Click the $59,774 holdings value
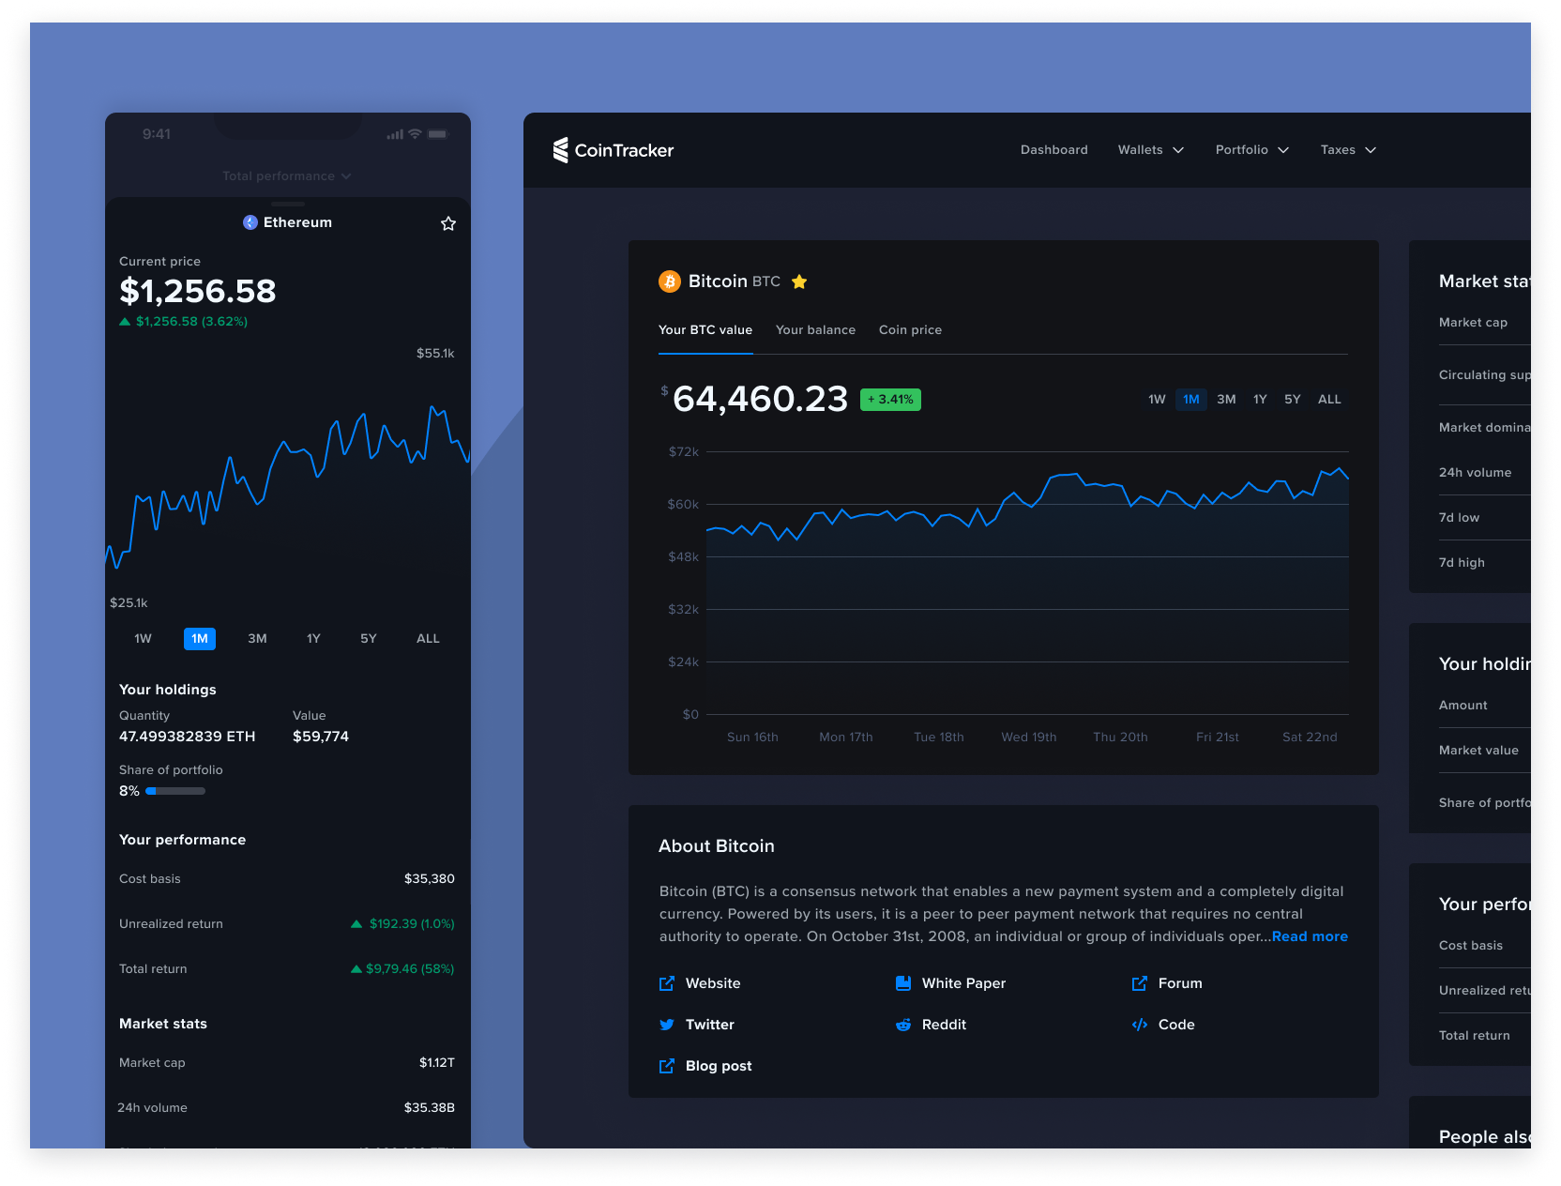This screenshot has height=1186, width=1561. click(x=321, y=737)
